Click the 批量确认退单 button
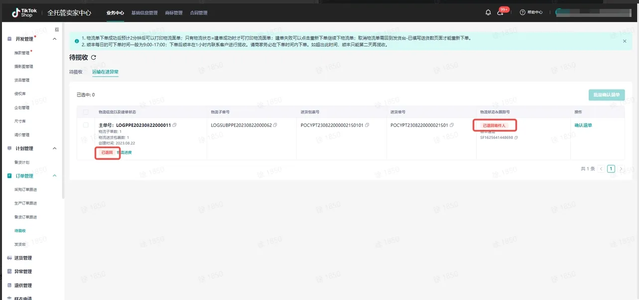The height and width of the screenshot is (300, 639). tap(607, 95)
